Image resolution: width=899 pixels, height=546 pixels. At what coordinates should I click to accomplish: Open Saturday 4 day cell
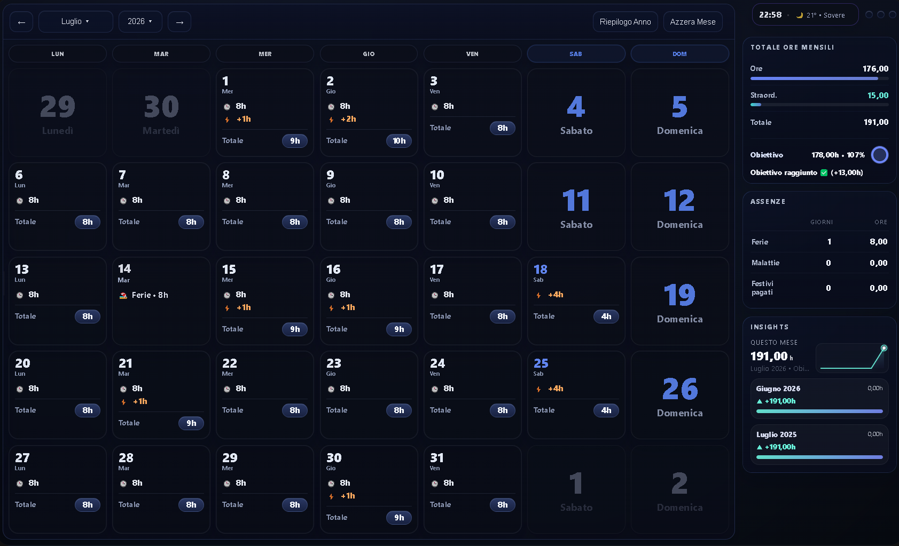click(x=576, y=113)
